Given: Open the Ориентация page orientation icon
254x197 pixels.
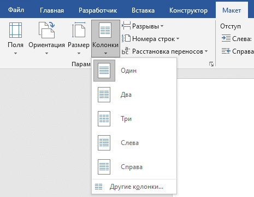Looking at the screenshot, I should coord(46,30).
